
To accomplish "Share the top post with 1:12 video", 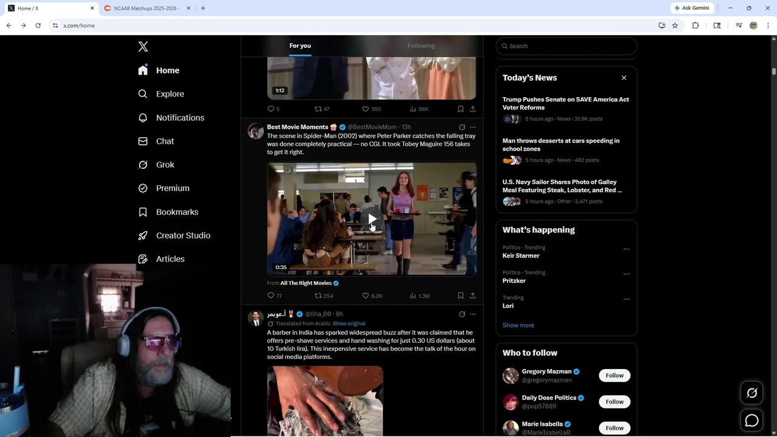I will point(473,109).
